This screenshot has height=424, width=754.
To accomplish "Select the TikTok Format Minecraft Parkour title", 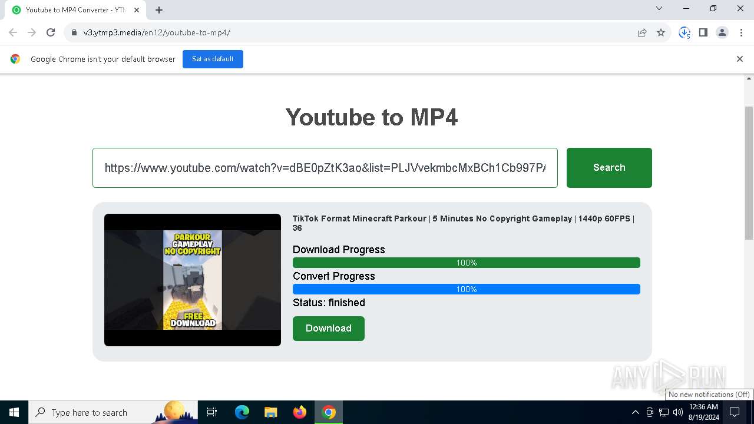I will coord(464,223).
